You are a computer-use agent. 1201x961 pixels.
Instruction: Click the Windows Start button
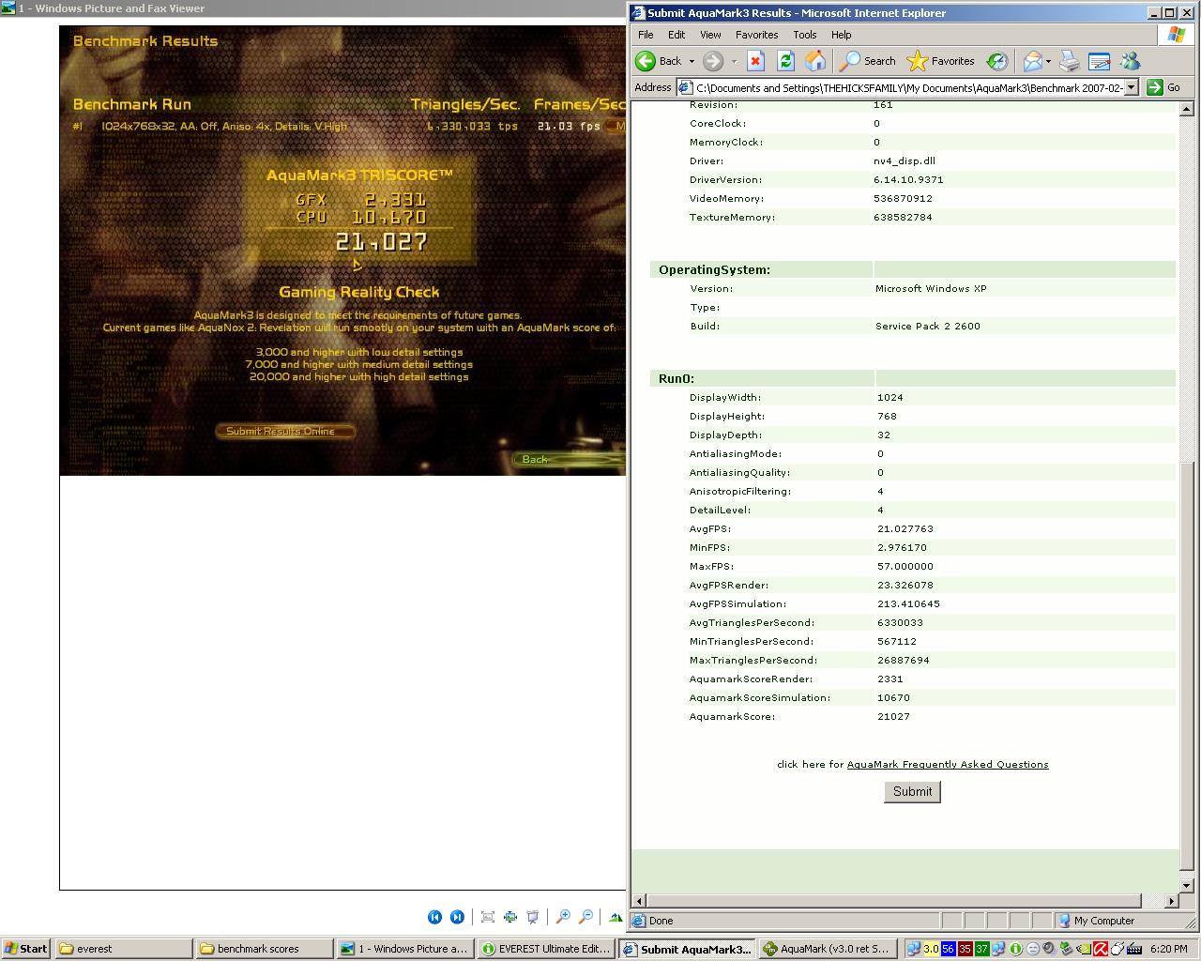pos(26,949)
